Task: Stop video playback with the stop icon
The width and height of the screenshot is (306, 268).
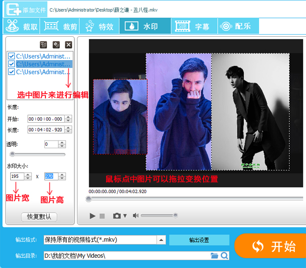Action: (x=102, y=216)
